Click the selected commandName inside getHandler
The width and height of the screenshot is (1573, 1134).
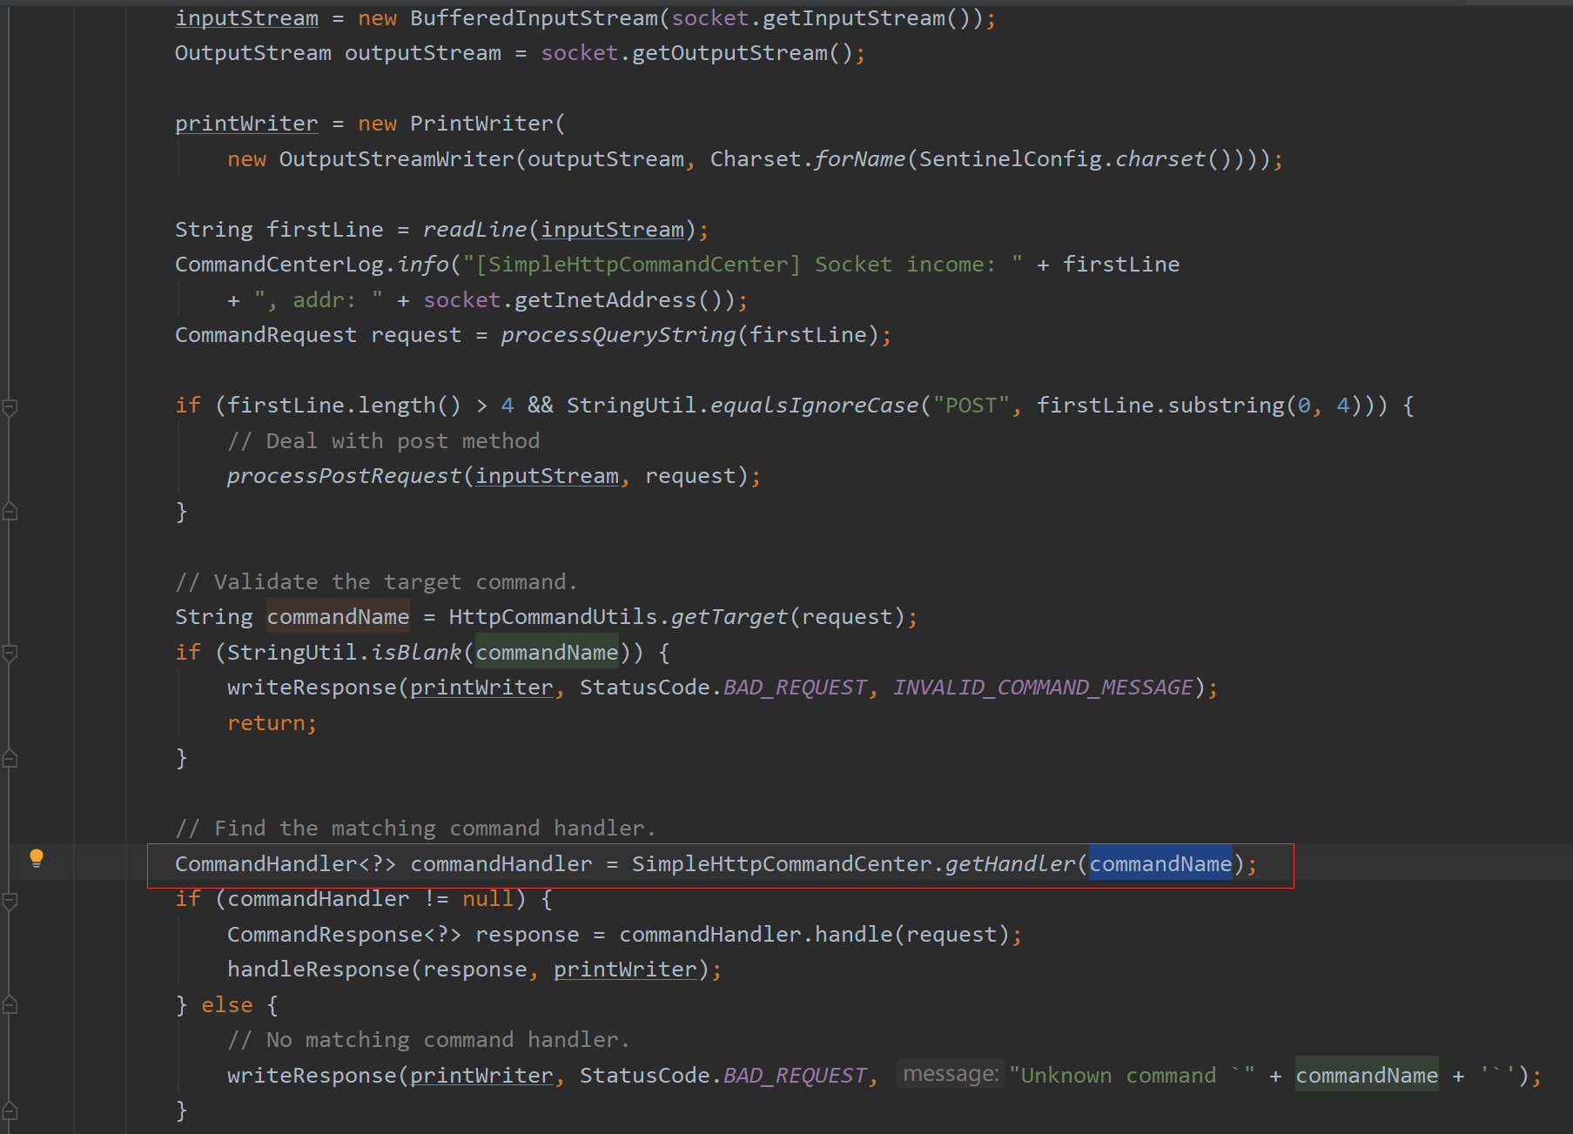[x=1160, y=864]
